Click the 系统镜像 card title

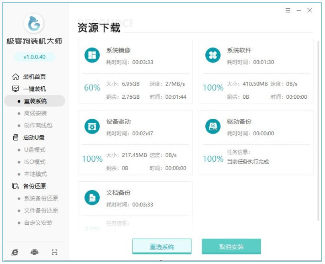[x=119, y=50]
